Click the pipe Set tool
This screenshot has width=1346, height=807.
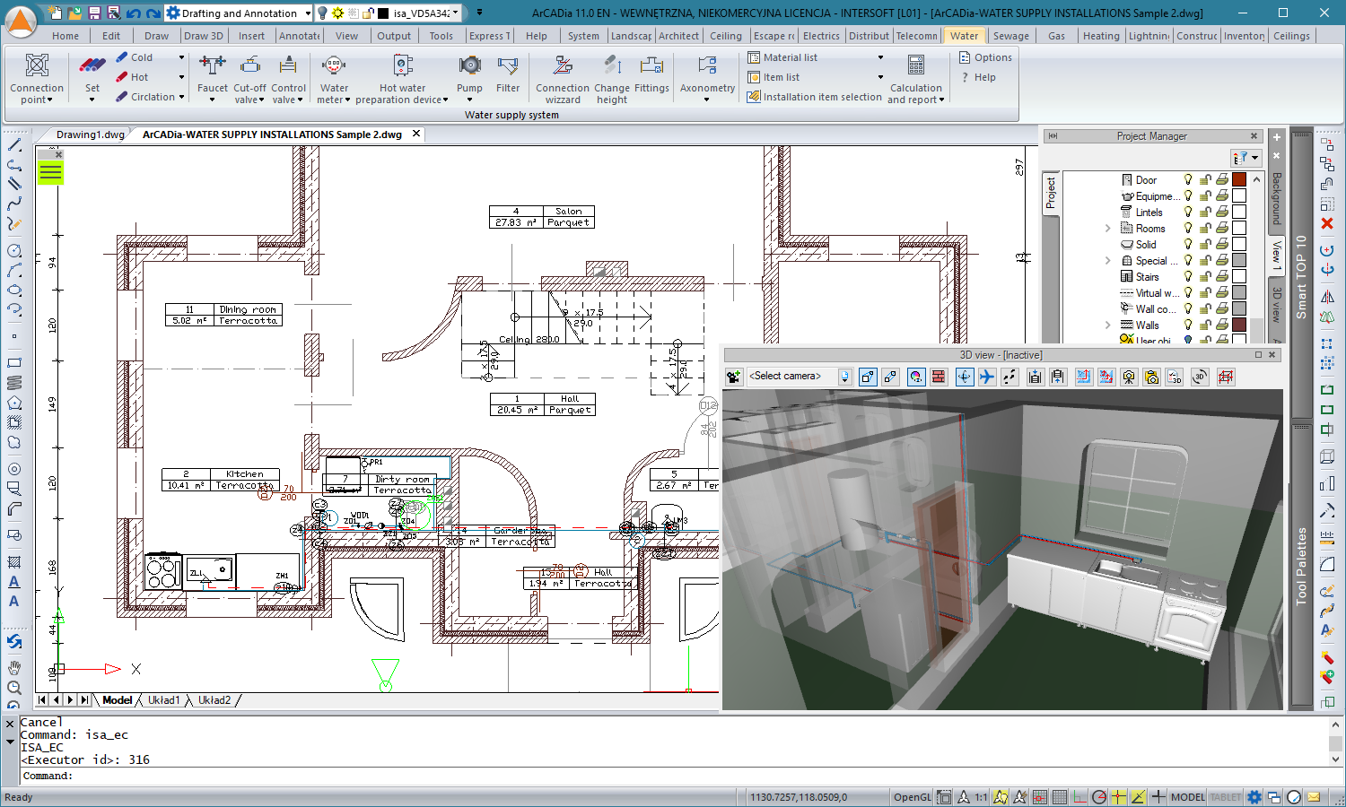[x=92, y=79]
